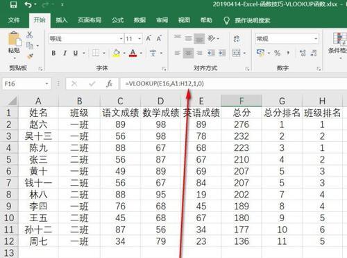
Task: Toggle Bold formatting
Action: coord(53,53)
